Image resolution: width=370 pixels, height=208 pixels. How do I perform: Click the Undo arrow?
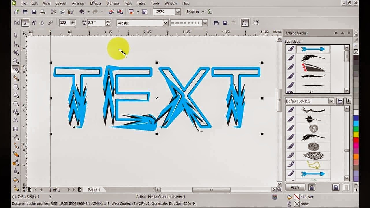coord(82,12)
